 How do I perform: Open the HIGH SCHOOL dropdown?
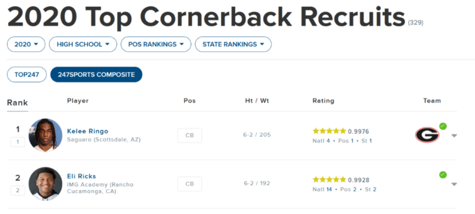pos(83,44)
